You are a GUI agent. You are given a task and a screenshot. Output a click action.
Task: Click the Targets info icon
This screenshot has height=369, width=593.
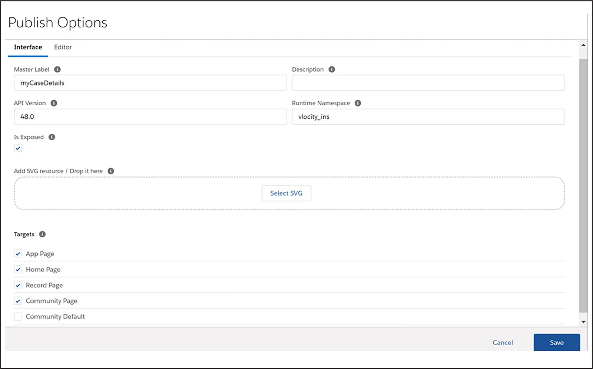pos(42,234)
